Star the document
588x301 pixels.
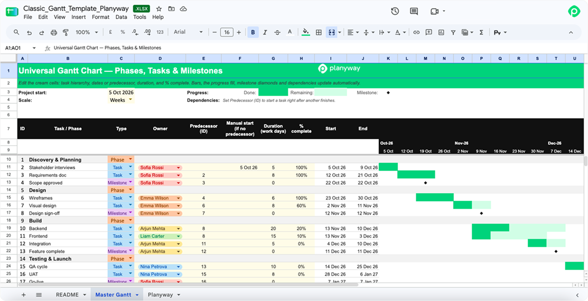pyautogui.click(x=159, y=9)
